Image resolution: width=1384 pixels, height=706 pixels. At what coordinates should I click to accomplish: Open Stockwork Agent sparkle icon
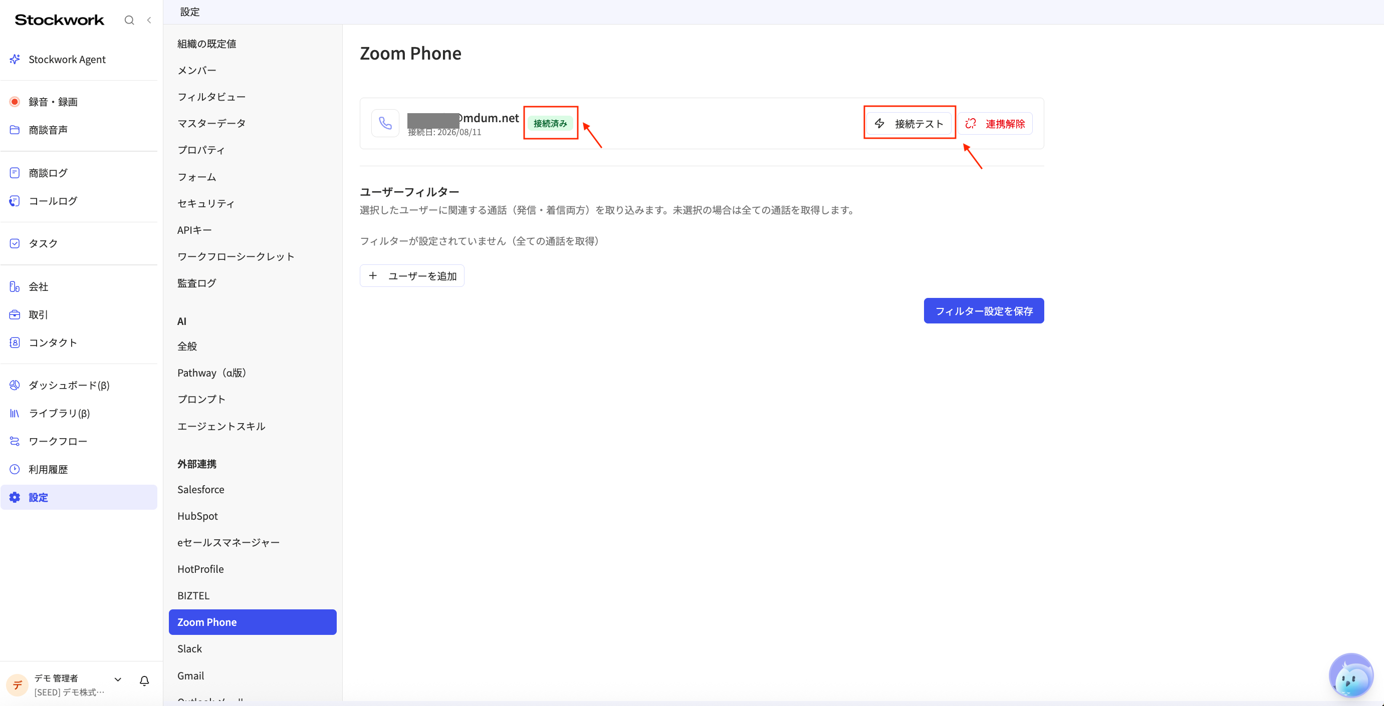(x=15, y=59)
